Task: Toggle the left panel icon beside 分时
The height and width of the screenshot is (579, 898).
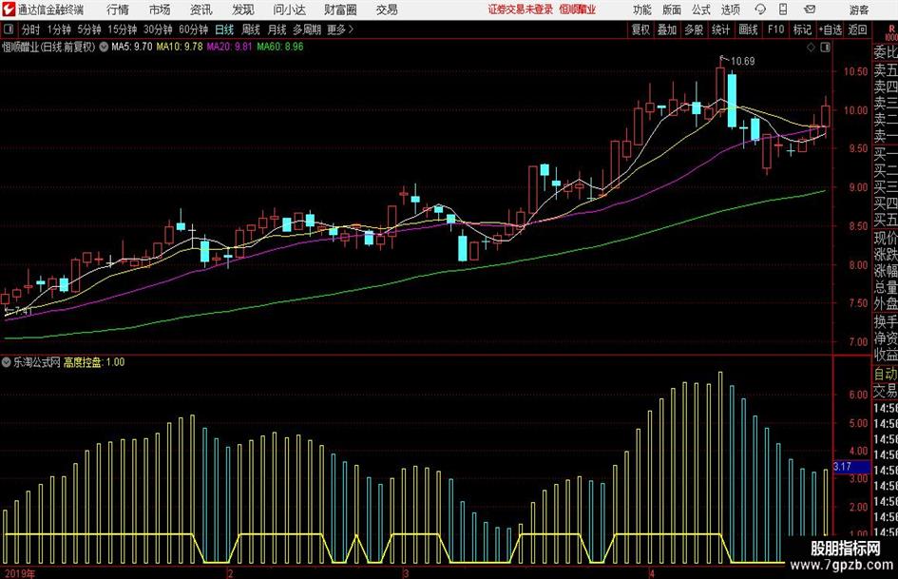Action: pos(8,29)
